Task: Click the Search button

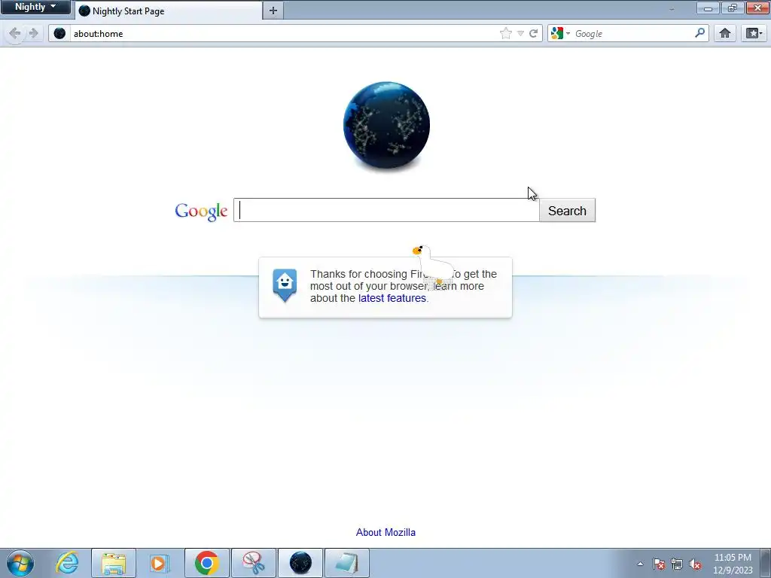Action: (568, 211)
